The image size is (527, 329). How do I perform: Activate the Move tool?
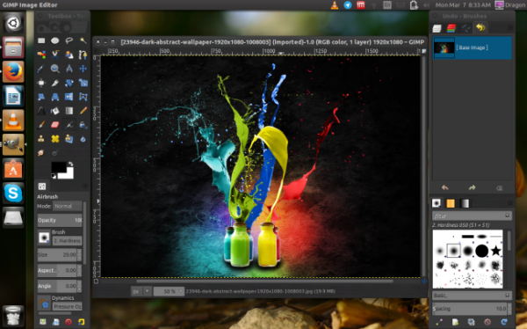pos(83,69)
